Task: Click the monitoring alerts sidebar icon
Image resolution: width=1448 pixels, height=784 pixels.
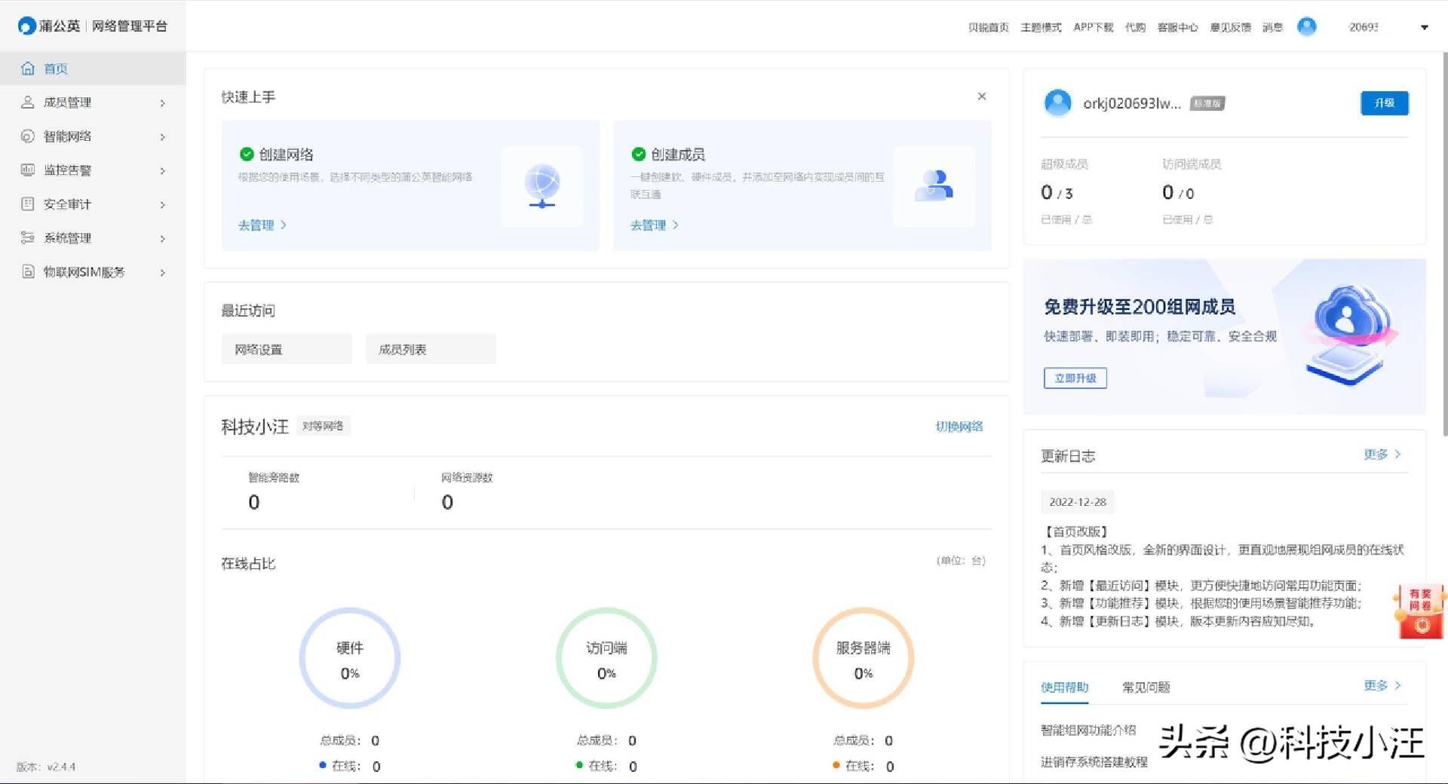Action: point(28,170)
